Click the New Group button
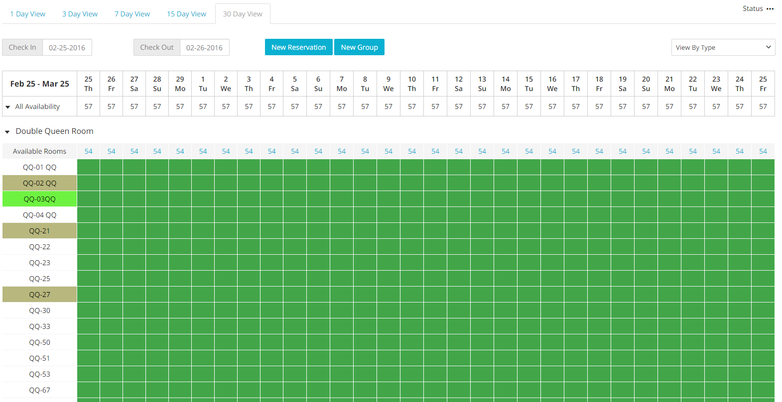Viewport: 782px width, 402px height. 359,47
